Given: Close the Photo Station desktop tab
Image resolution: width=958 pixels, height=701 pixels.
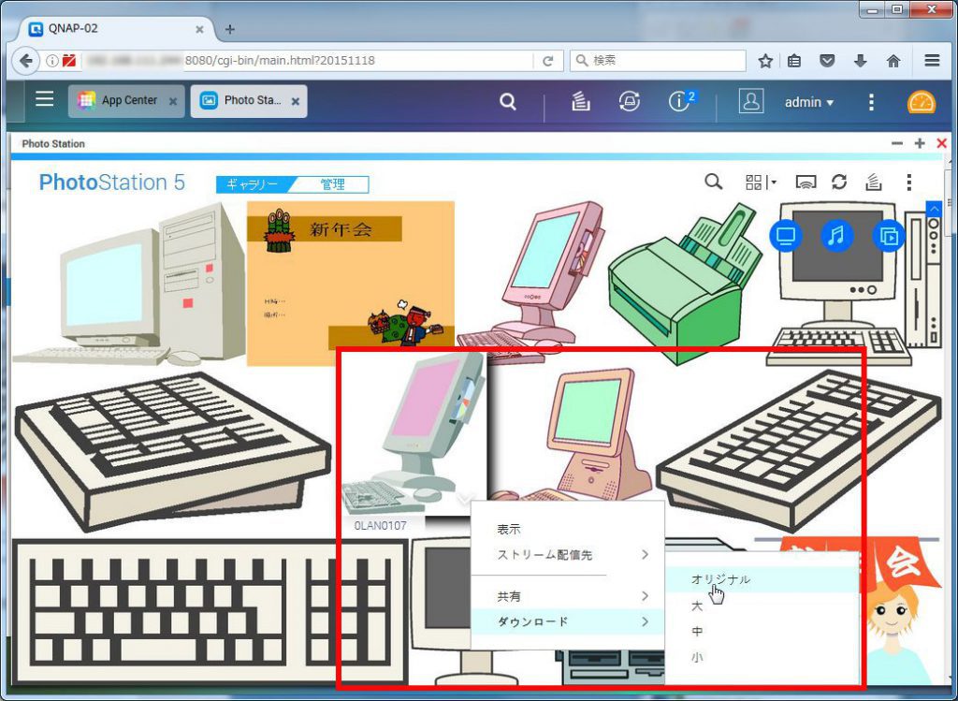Looking at the screenshot, I should coord(295,101).
